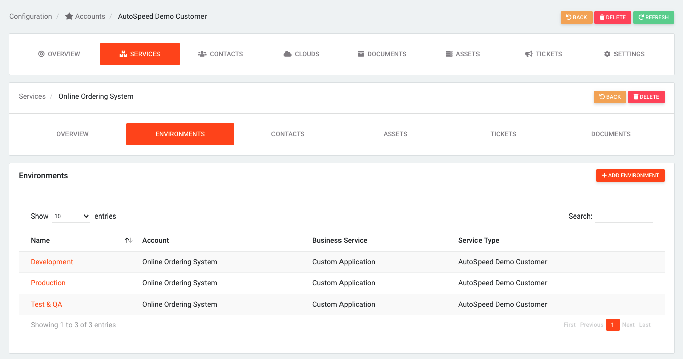Focus the table Search input field
Image resolution: width=683 pixels, height=359 pixels.
coord(624,216)
